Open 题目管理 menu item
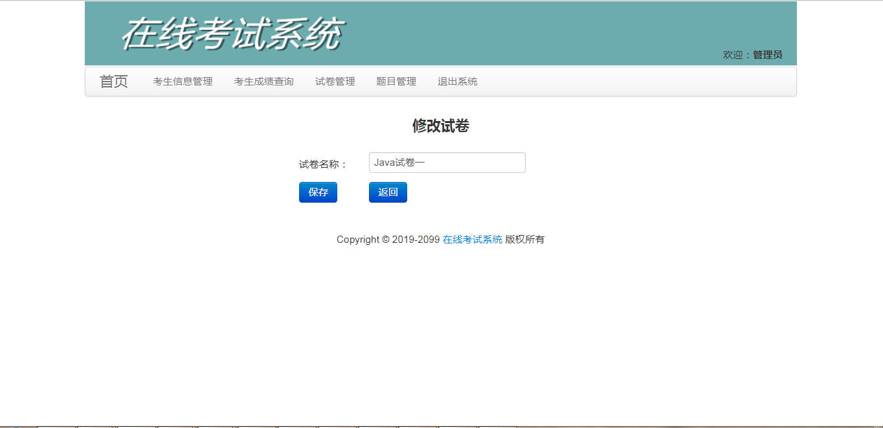 (396, 82)
